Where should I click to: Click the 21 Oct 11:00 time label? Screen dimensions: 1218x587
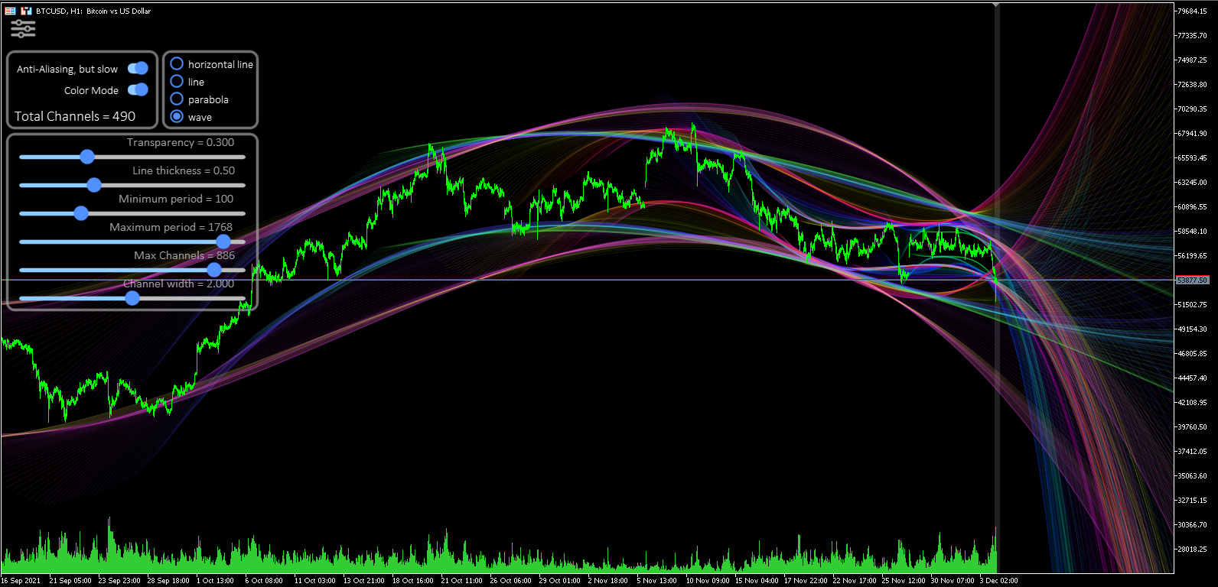coord(461,581)
